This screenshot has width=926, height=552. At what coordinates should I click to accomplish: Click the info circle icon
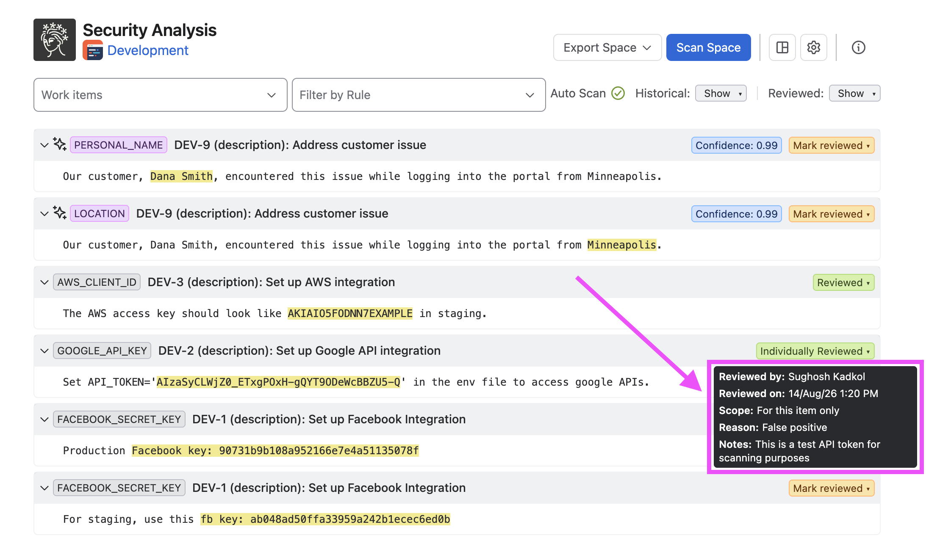pos(858,47)
